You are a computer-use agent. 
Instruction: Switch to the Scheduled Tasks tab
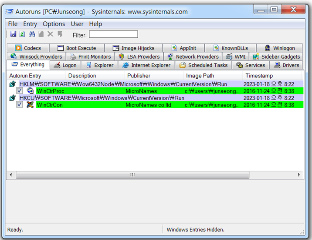203,65
